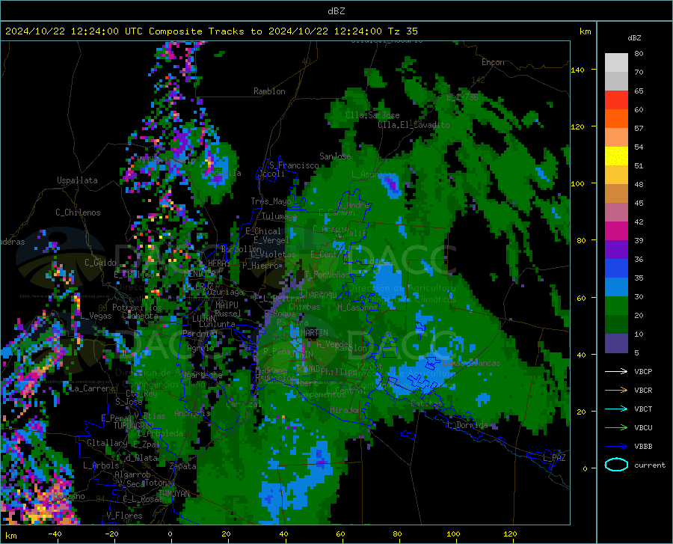Click the 'Carrizal' map label
This screenshot has width=673, height=544.
click(243, 405)
